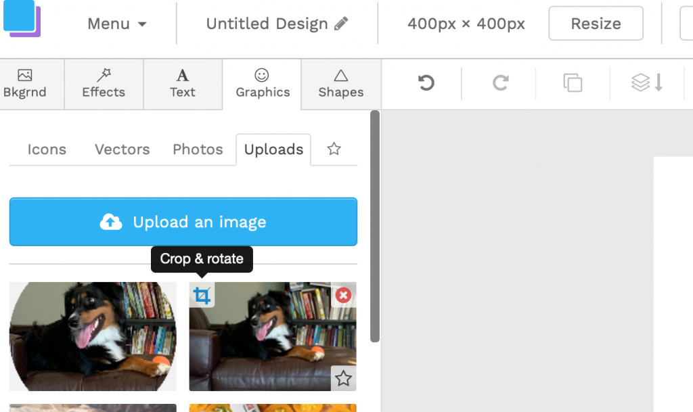Switch to the Photos subtab

point(198,150)
